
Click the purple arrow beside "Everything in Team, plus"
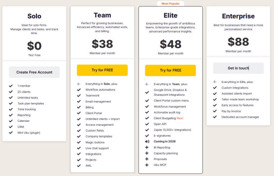(147, 84)
